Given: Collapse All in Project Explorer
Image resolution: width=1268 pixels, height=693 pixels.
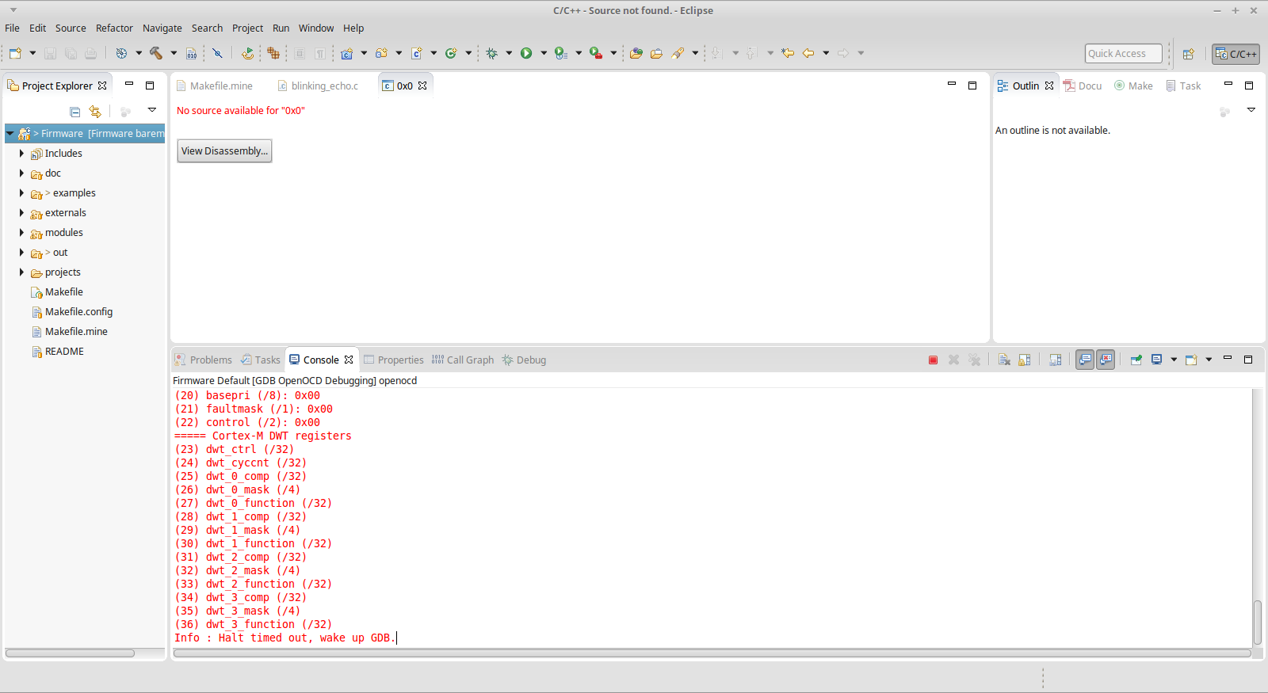Looking at the screenshot, I should click(75, 112).
